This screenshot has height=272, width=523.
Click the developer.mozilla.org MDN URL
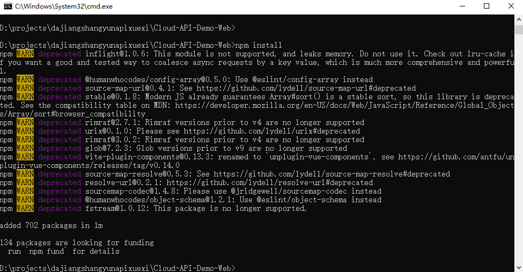tap(345, 106)
